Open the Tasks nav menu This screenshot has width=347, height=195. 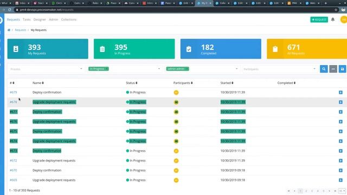pos(27,19)
